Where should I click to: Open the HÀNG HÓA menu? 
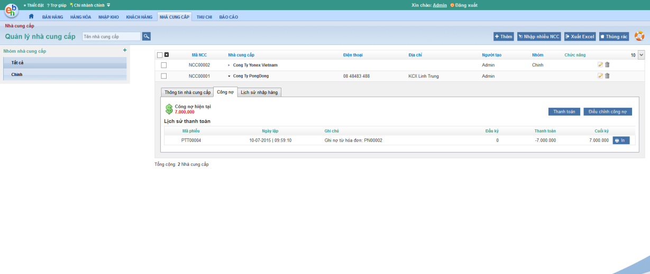(80, 17)
